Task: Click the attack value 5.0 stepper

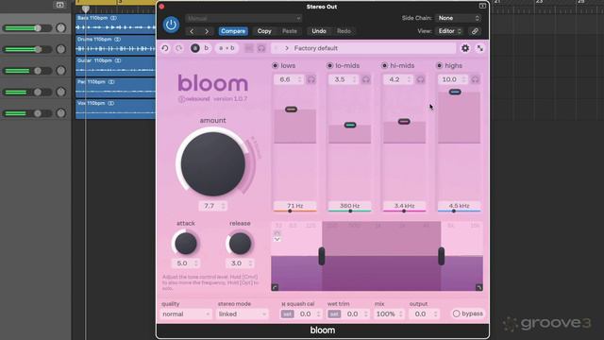Action: [186, 263]
